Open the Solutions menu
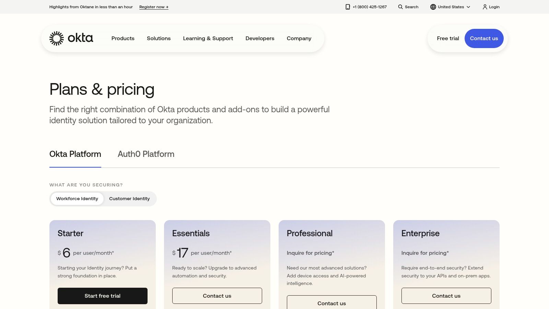 point(159,38)
